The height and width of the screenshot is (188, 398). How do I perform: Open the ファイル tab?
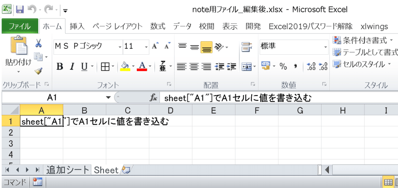click(x=20, y=26)
